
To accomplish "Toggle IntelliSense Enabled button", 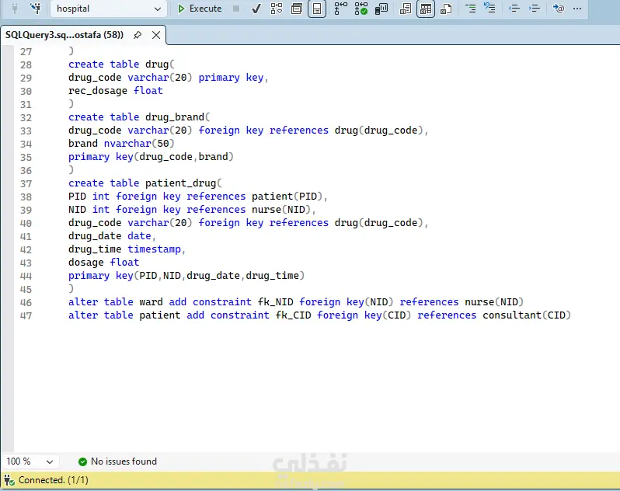I will pos(317,9).
